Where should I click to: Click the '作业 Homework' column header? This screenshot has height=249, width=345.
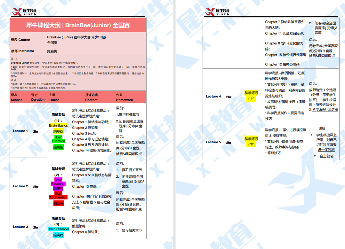tap(131, 97)
